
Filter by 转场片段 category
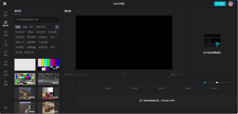(x=20, y=32)
